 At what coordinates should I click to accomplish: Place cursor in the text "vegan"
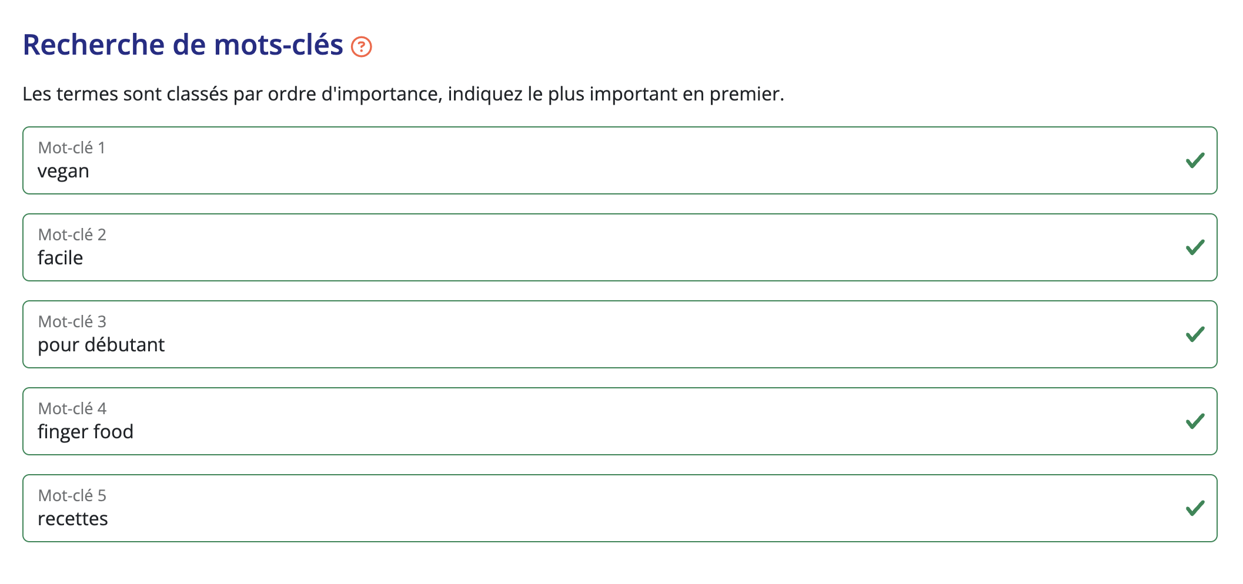point(64,172)
